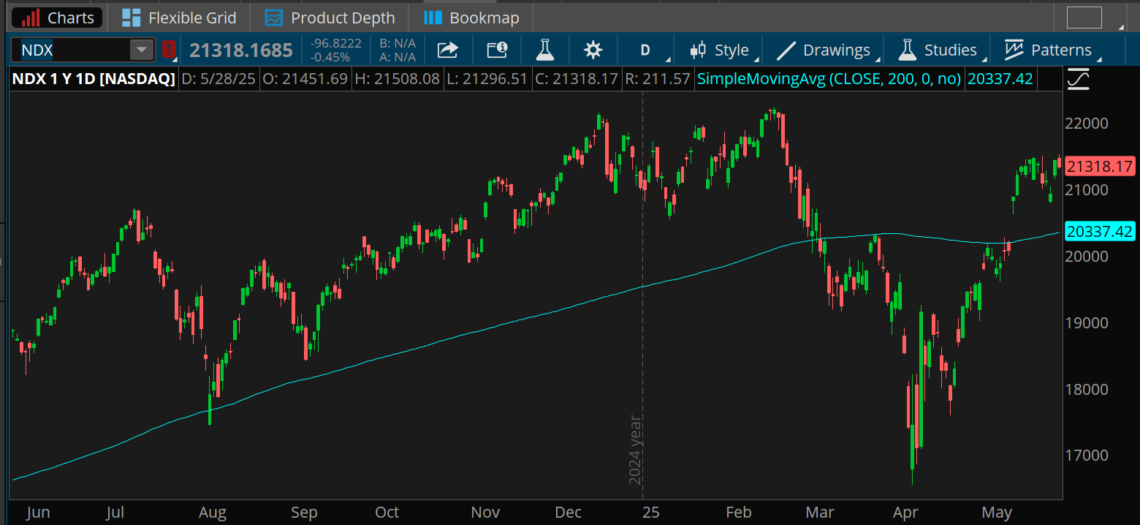Image resolution: width=1140 pixels, height=525 pixels.
Task: Click the net change -96.8222 value
Action: [336, 43]
